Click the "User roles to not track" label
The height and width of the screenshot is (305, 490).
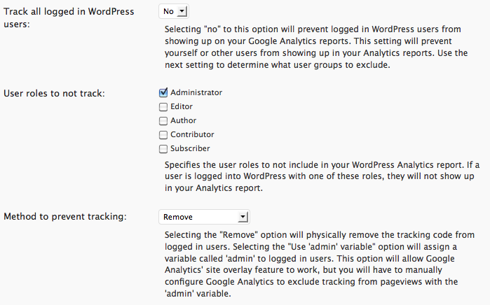pos(54,93)
